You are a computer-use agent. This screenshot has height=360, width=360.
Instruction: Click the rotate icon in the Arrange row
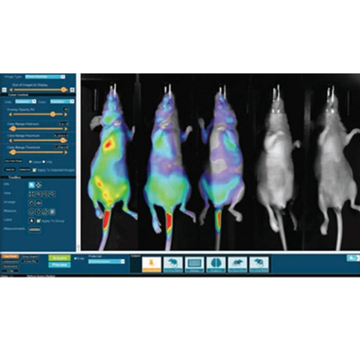click(x=31, y=203)
